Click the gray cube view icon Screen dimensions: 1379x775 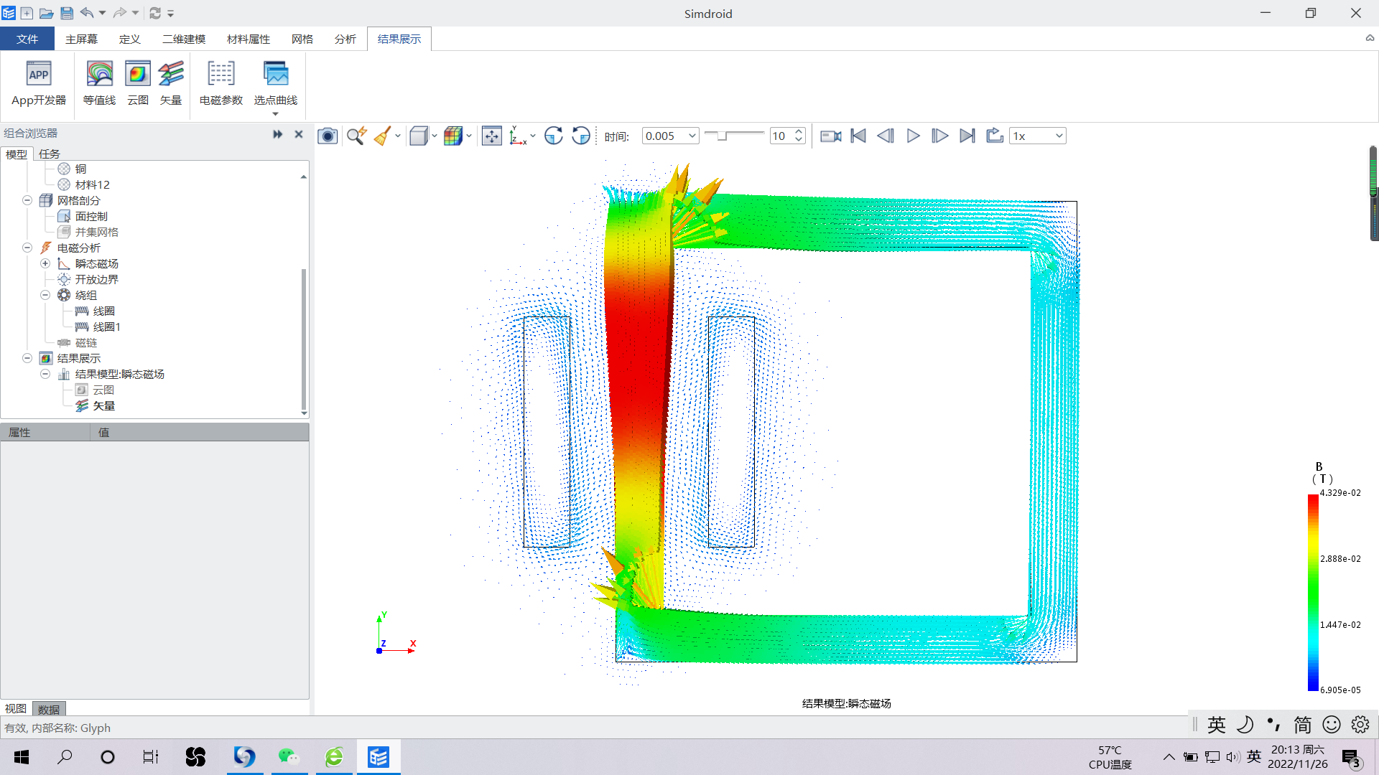419,136
